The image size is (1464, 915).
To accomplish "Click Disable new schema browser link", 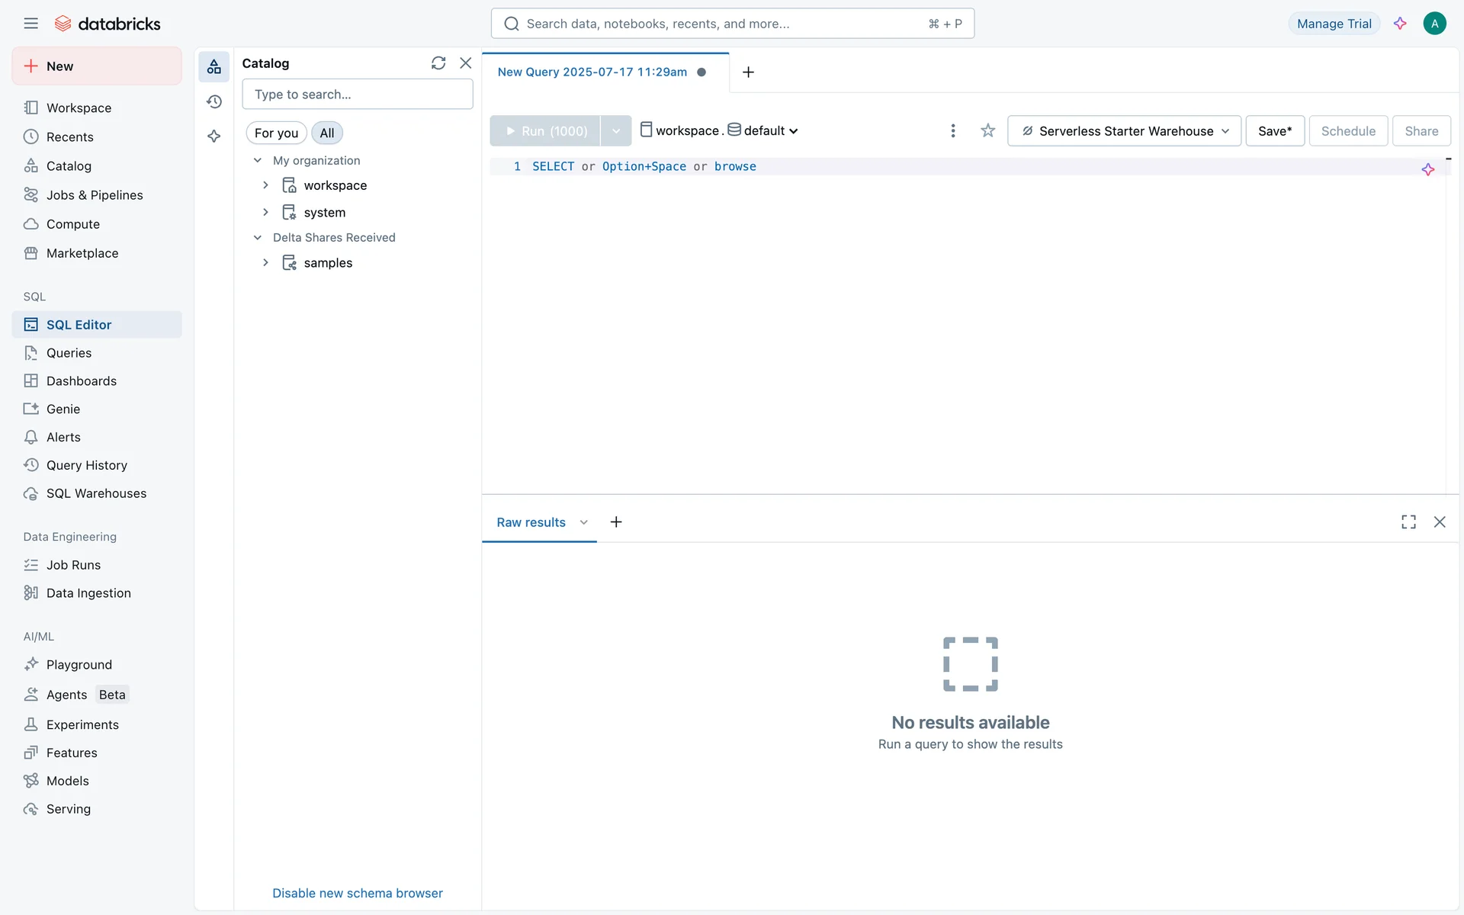I will pos(357,893).
